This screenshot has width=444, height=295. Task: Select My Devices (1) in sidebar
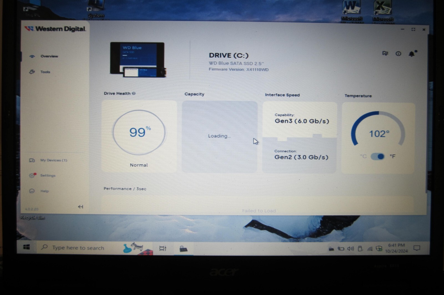pyautogui.click(x=54, y=160)
